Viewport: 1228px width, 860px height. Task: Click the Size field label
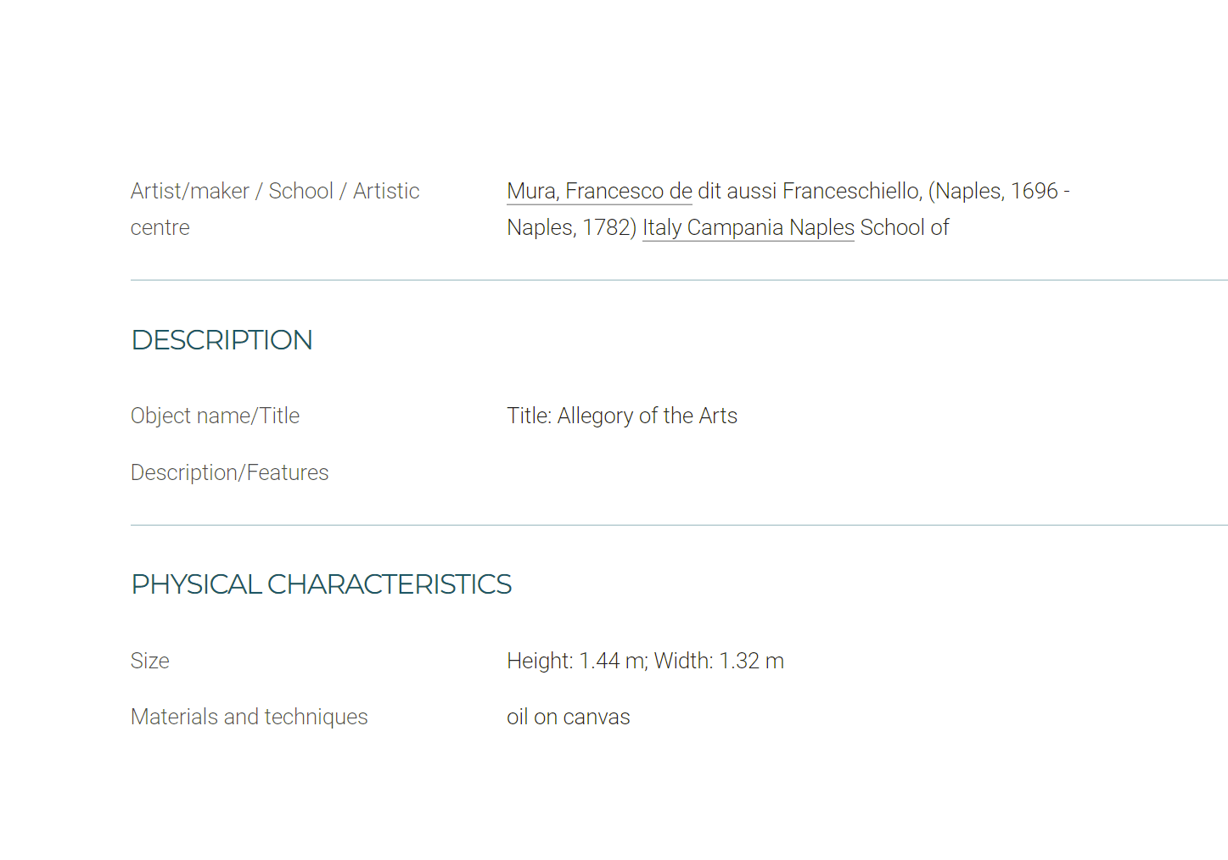[150, 661]
